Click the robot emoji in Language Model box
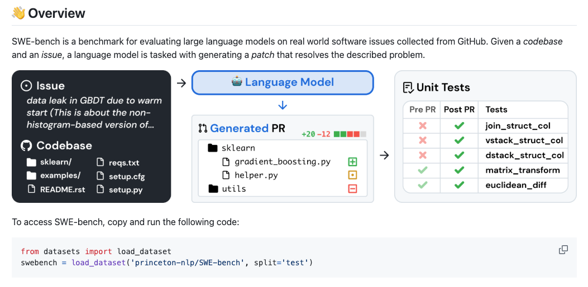588x287 pixels. [237, 81]
